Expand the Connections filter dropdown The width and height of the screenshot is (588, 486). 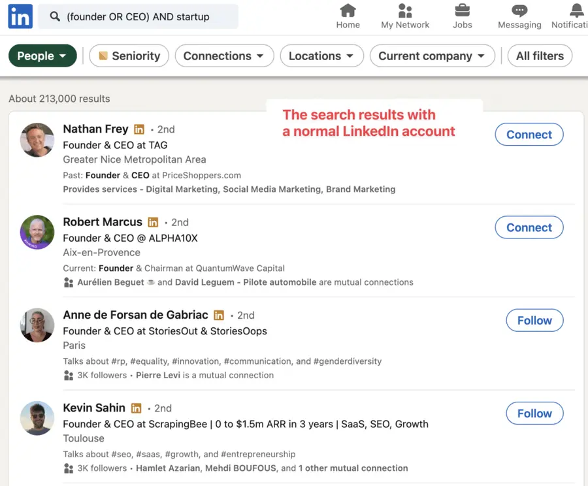point(224,56)
